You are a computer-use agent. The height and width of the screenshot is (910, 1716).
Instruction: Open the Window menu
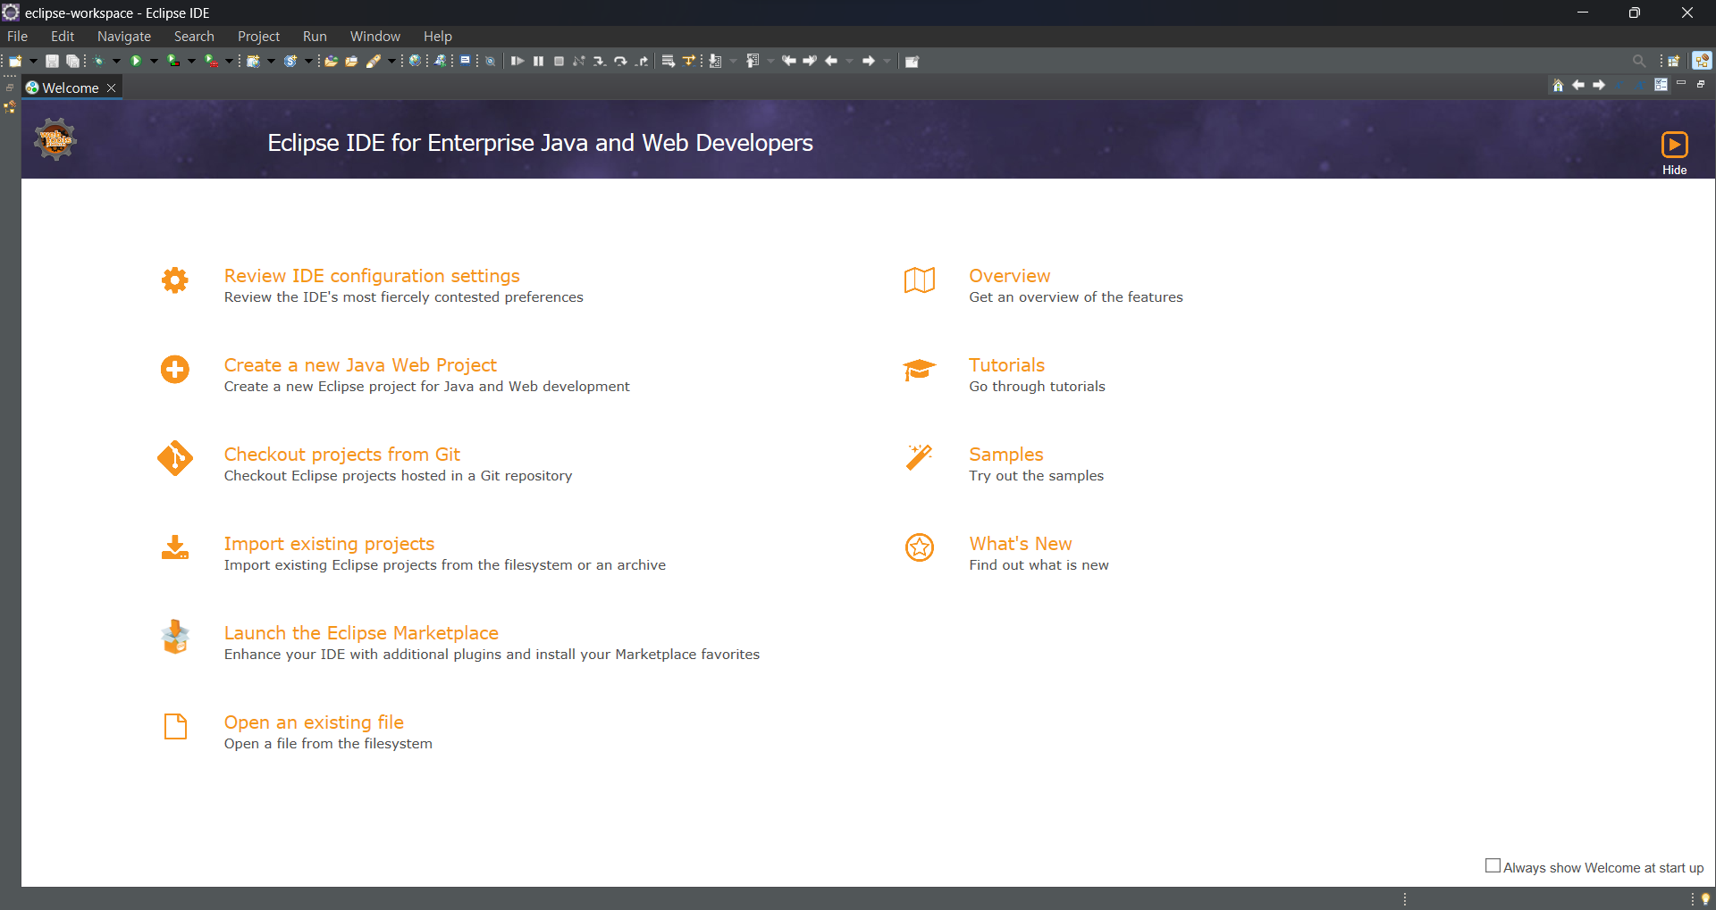click(375, 36)
